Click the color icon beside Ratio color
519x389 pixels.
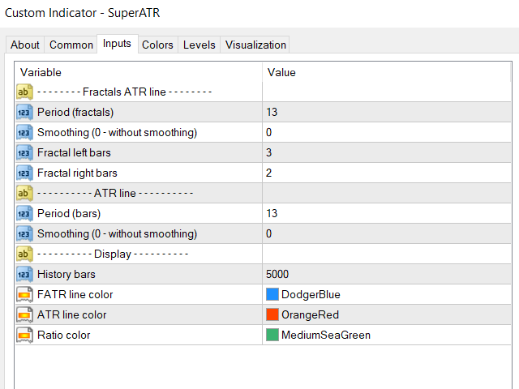(24, 335)
